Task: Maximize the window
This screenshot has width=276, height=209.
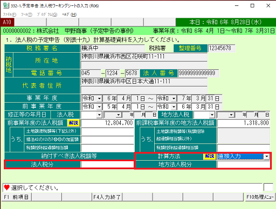Action: (x=252, y=6)
